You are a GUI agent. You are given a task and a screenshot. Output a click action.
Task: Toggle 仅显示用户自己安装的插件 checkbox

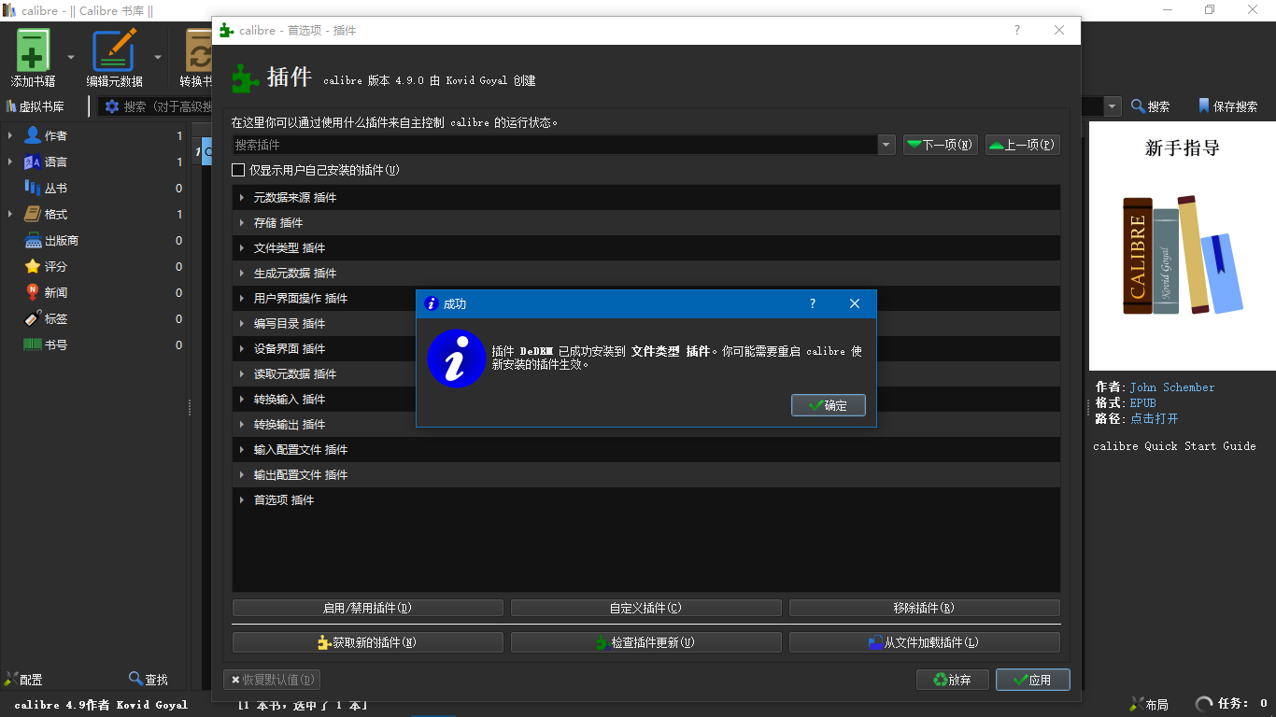[238, 170]
